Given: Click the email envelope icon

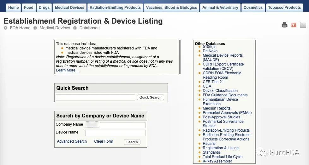Looking at the screenshot, I should [x=303, y=25].
